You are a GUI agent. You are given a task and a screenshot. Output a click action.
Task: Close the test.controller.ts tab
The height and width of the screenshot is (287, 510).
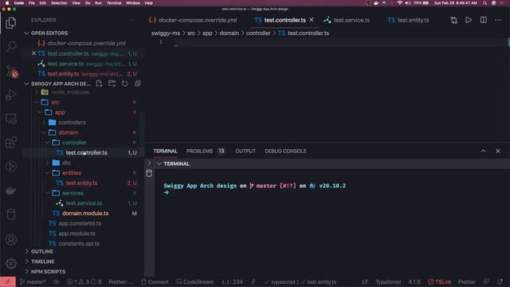(312, 20)
